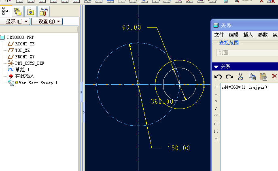Select the TOP_XZ datum plane

[22, 50]
